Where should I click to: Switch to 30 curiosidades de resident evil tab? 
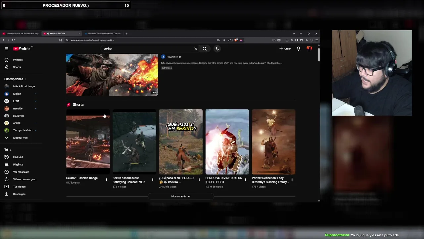21,33
